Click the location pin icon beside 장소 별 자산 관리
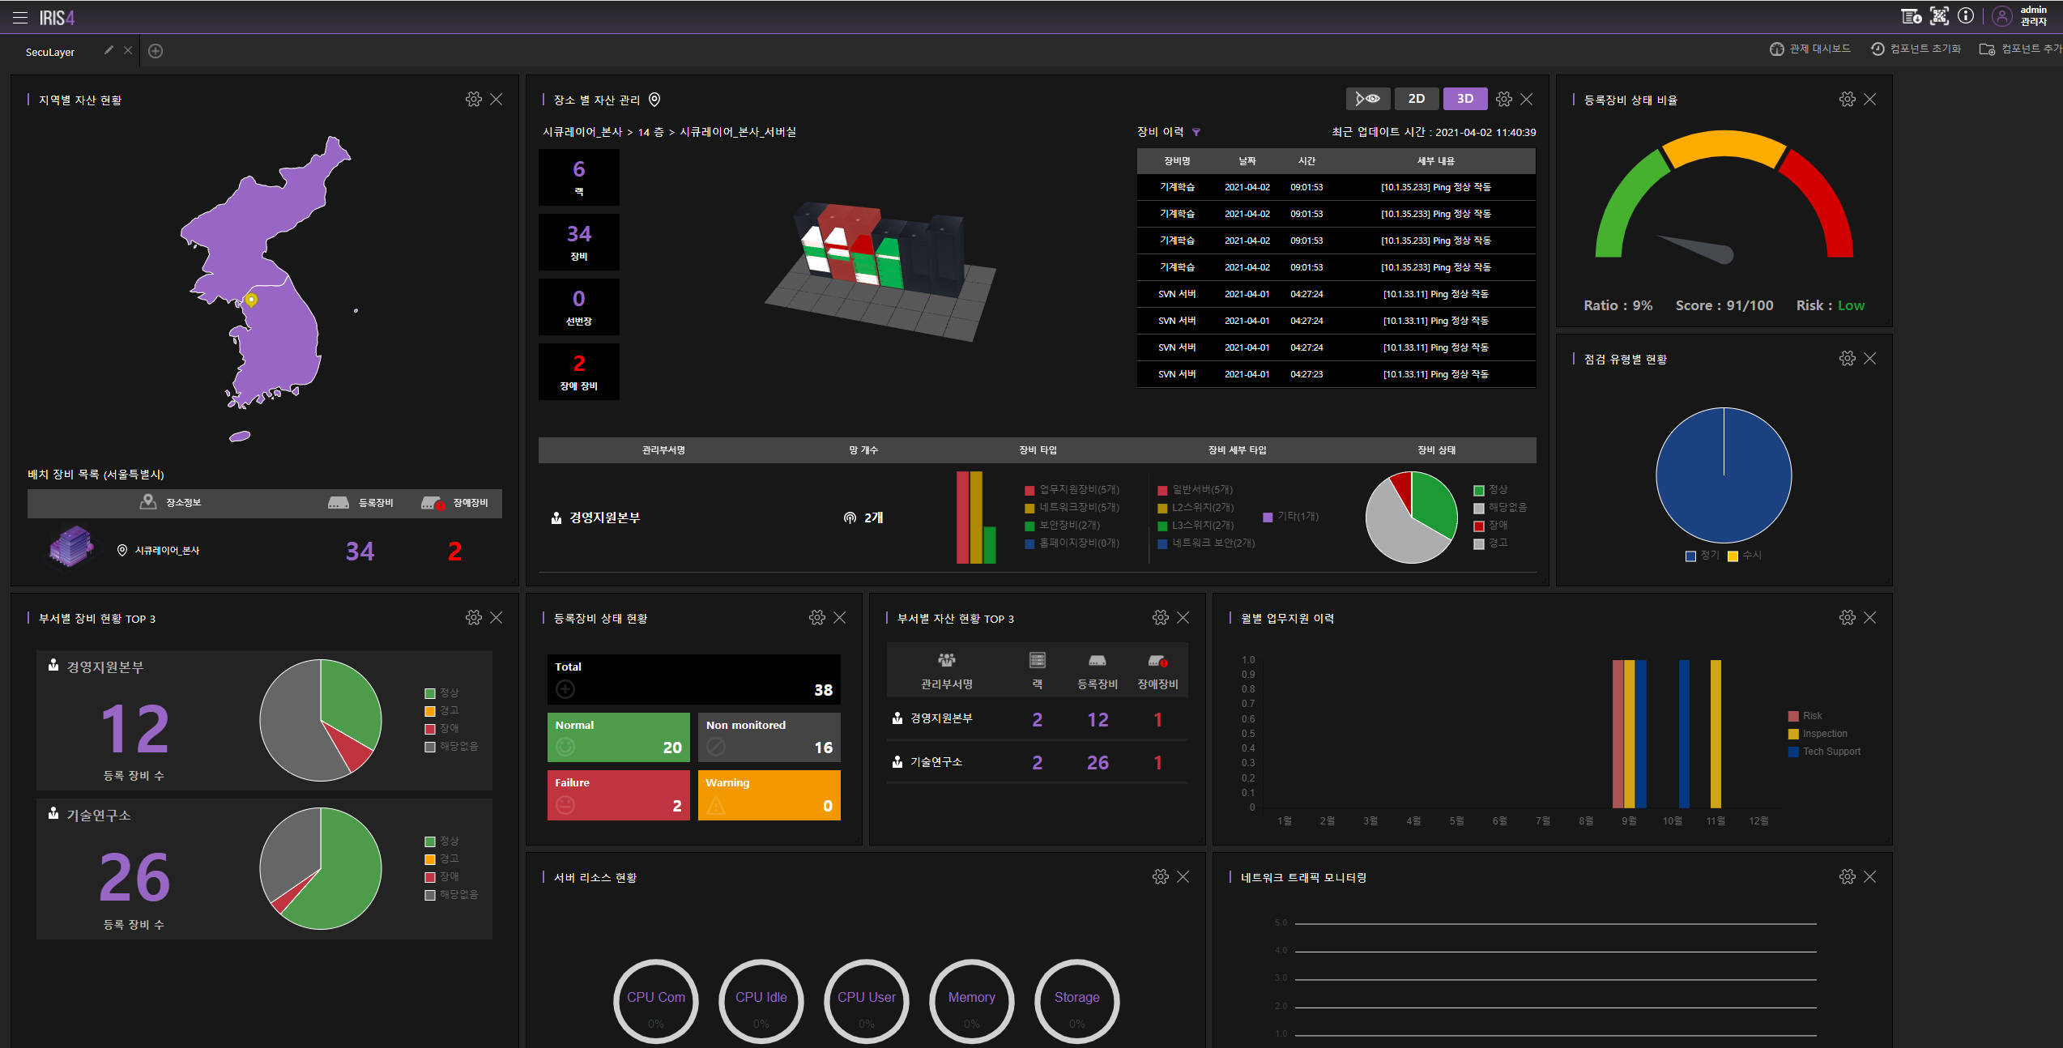This screenshot has height=1048, width=2063. [655, 99]
